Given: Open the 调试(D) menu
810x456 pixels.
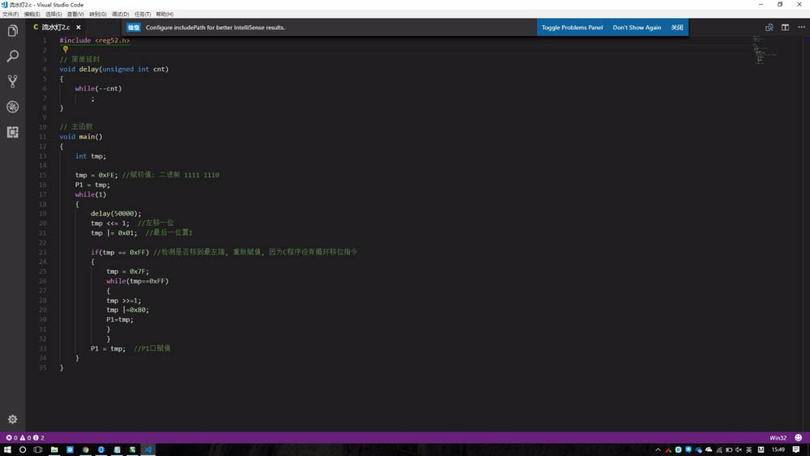Looking at the screenshot, I should [x=121, y=14].
